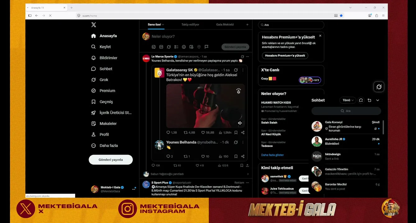Open the Tümü filter dropdown in Sohbet
Screen dimensions: 416x223
(x=348, y=100)
